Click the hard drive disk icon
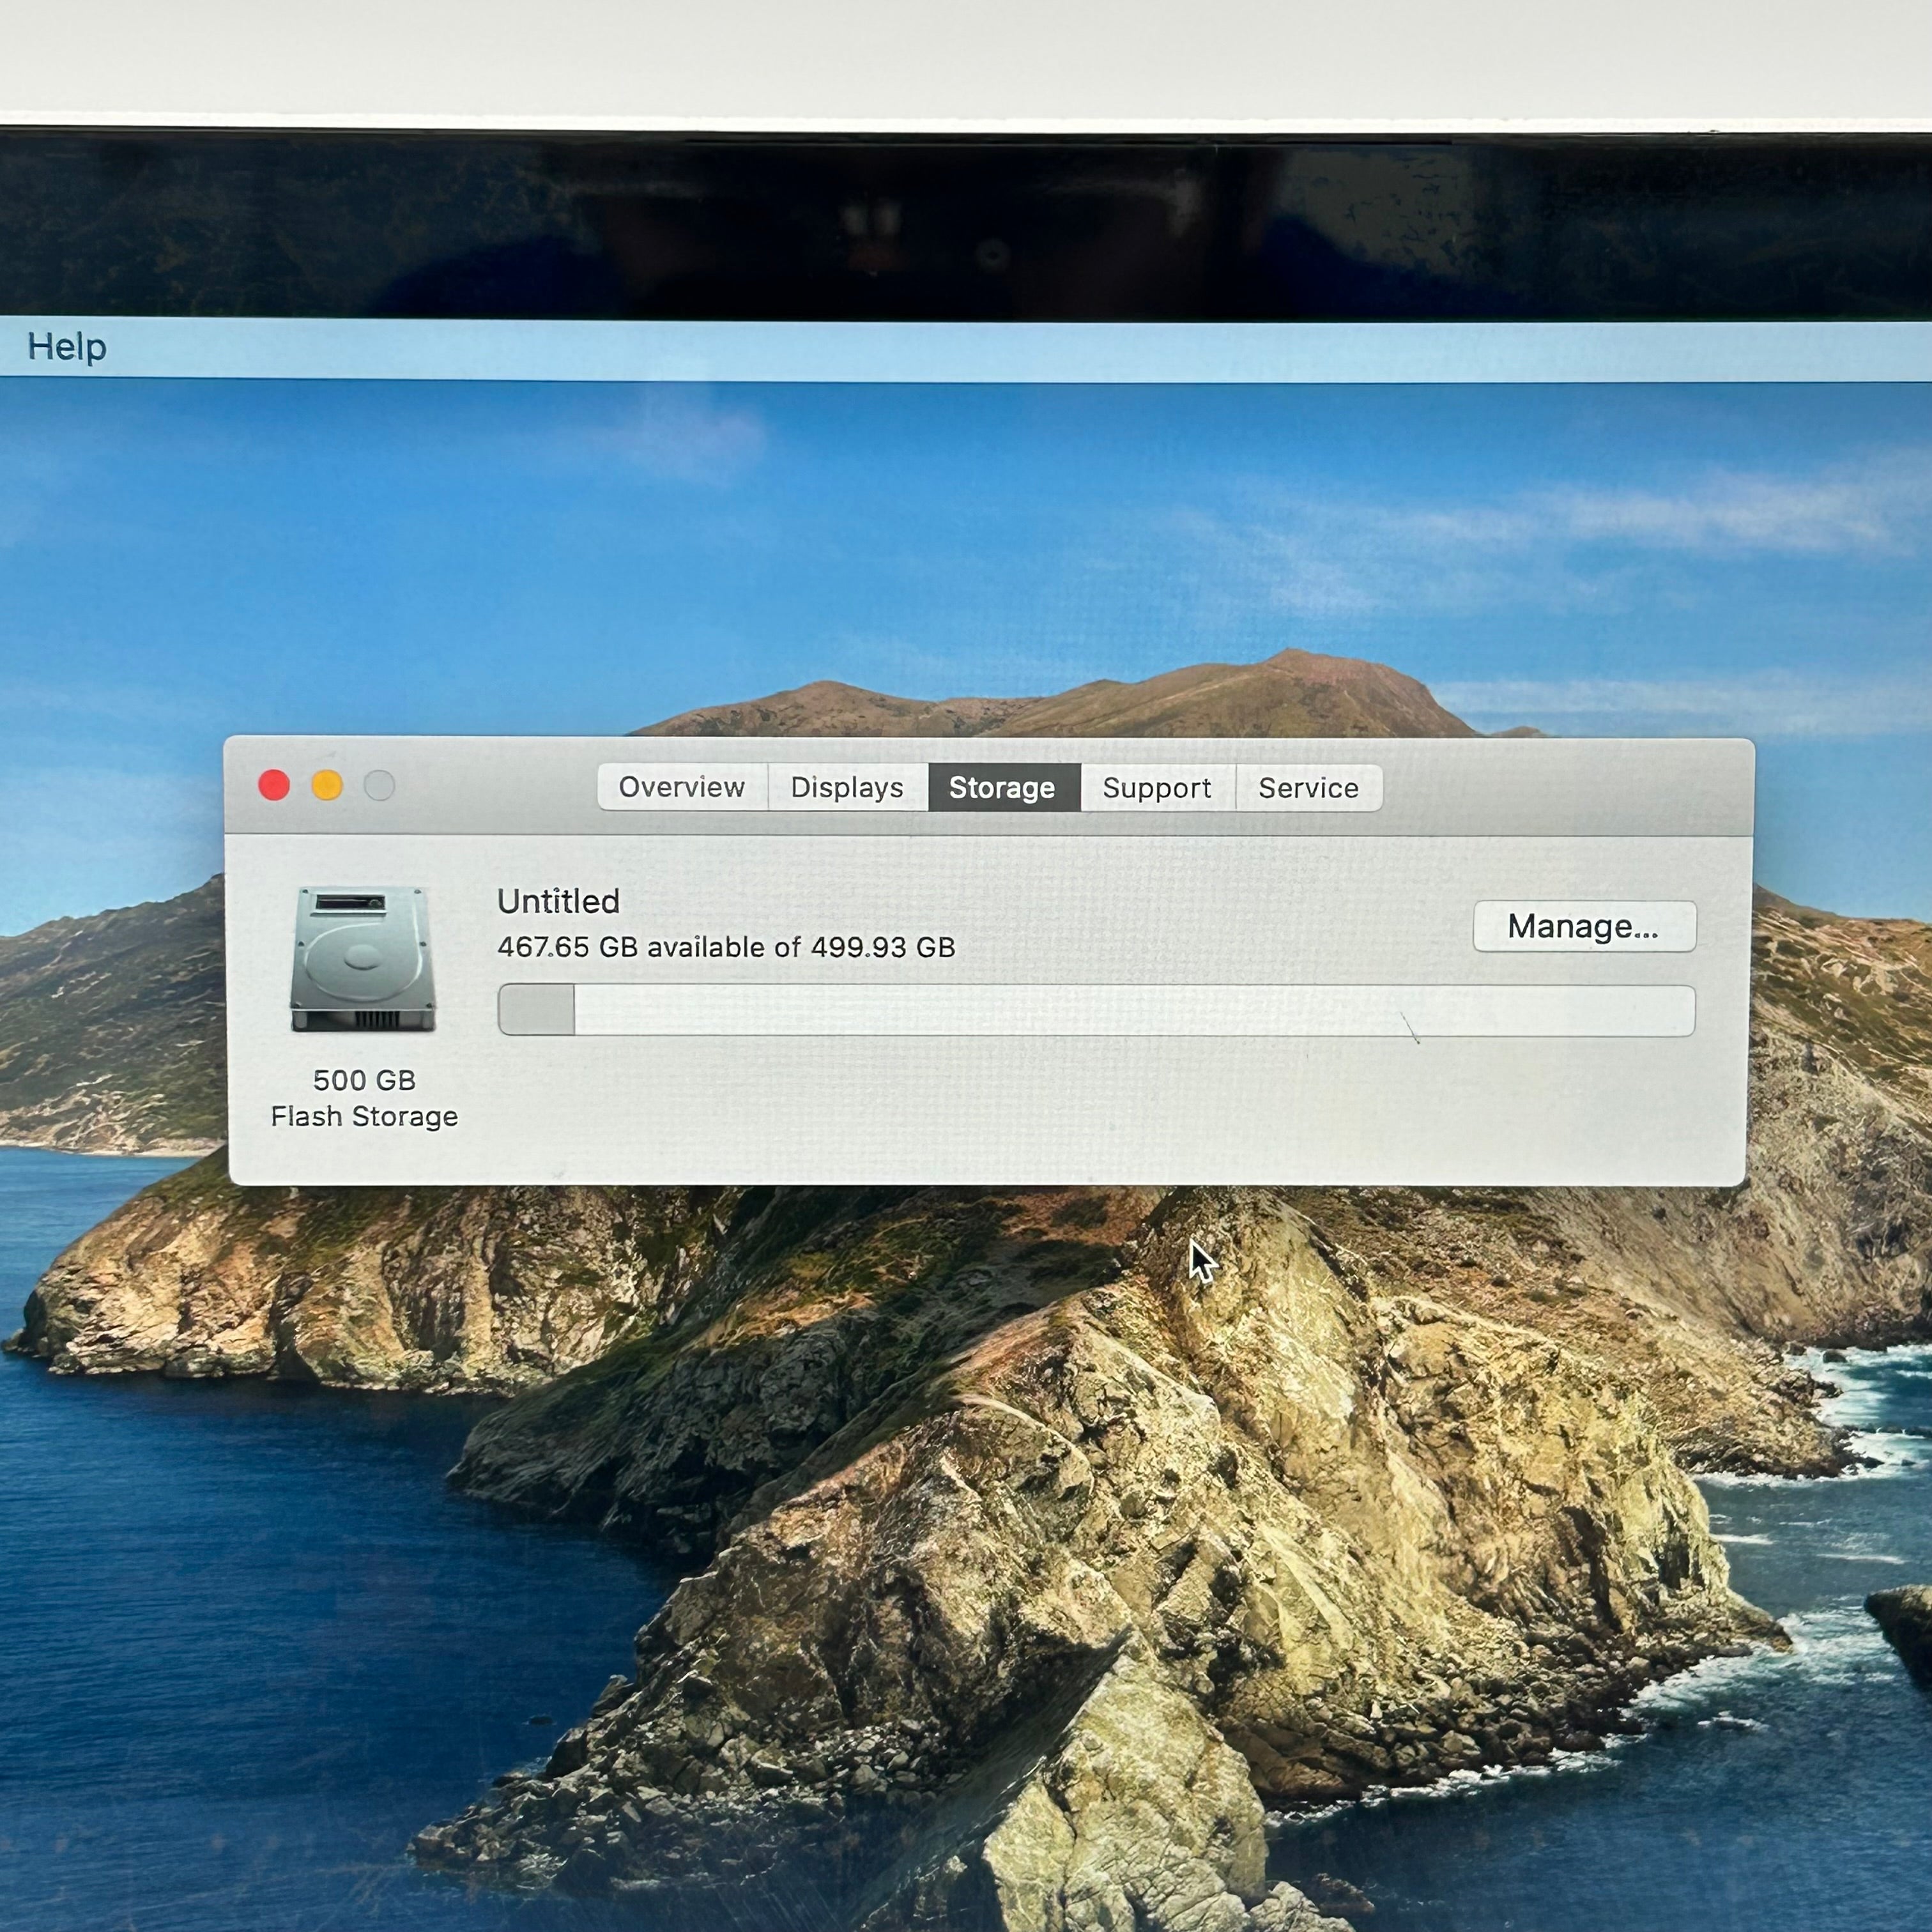Image resolution: width=1932 pixels, height=1932 pixels. (364, 959)
